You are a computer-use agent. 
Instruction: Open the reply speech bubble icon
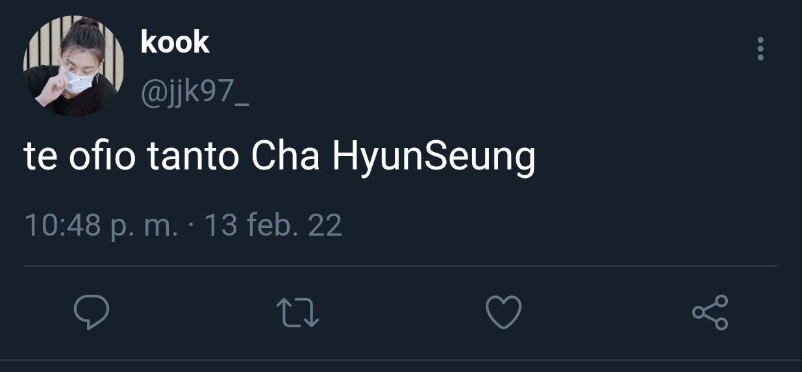point(92,312)
